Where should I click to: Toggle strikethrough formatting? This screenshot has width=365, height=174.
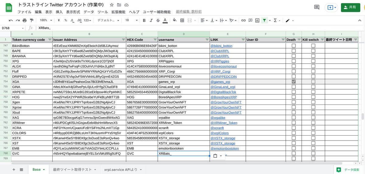pyautogui.click(x=158, y=20)
